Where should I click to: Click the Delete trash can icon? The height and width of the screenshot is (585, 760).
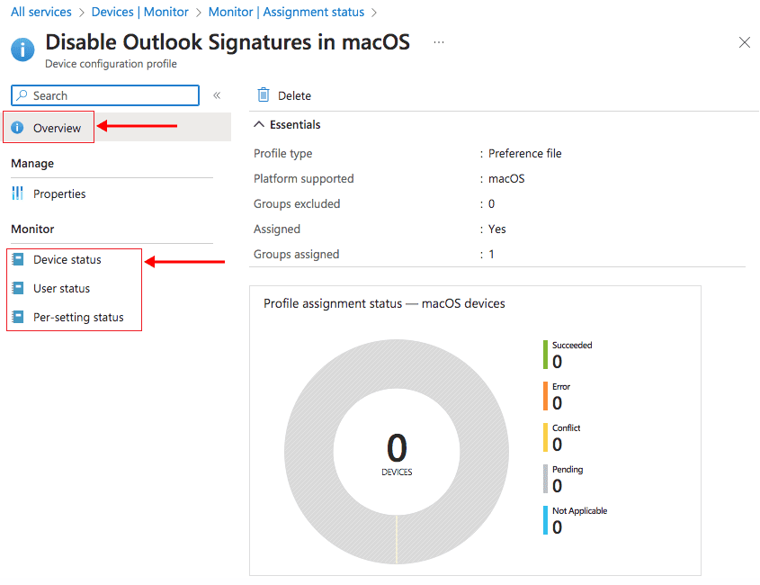[264, 95]
